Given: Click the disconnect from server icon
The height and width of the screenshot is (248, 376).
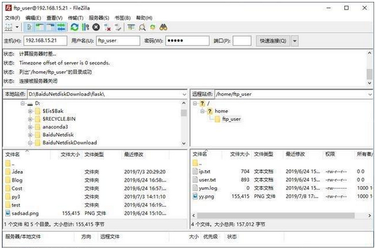Looking at the screenshot, I should [107, 28].
